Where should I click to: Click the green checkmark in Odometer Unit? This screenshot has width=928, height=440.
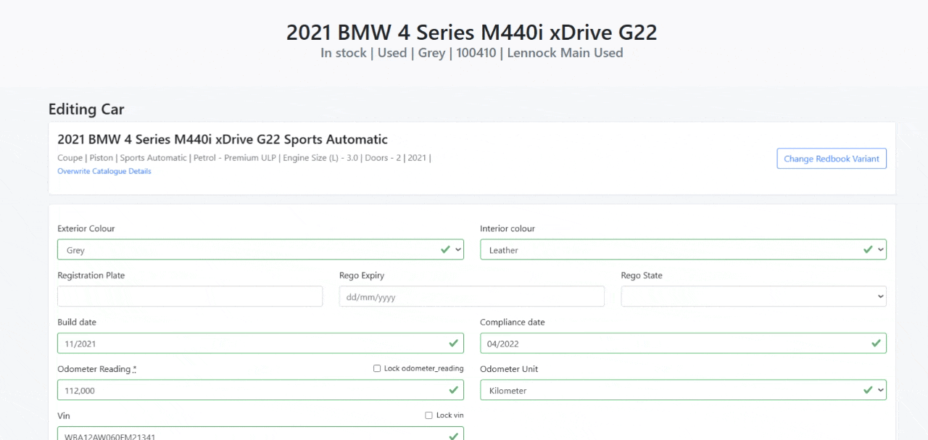[868, 390]
